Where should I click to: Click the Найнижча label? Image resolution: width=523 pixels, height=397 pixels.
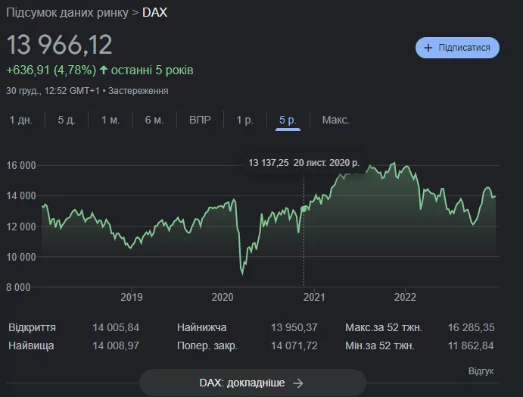point(202,327)
